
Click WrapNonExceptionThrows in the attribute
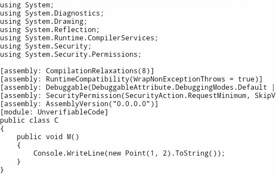pyautogui.click(x=179, y=79)
